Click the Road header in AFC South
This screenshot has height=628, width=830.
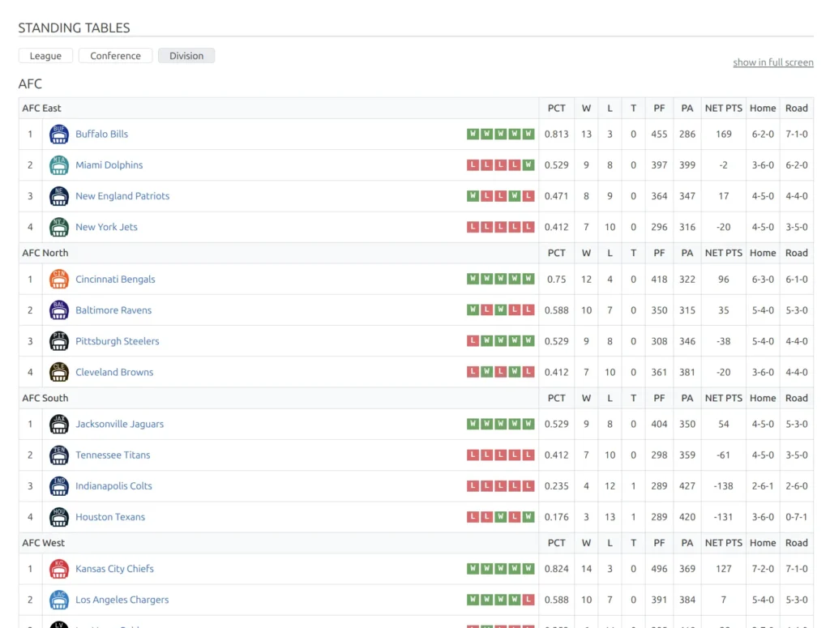[x=797, y=398]
